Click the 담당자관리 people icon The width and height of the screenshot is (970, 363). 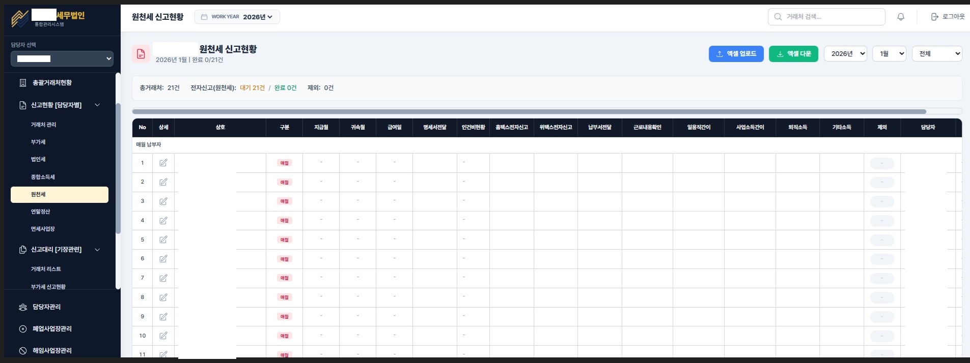pos(23,307)
